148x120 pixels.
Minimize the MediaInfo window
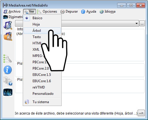point(122,5)
